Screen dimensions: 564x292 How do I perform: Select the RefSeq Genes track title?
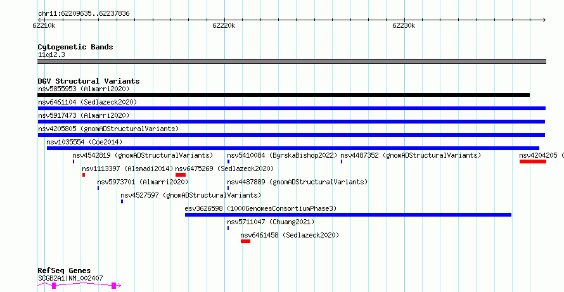[65, 270]
